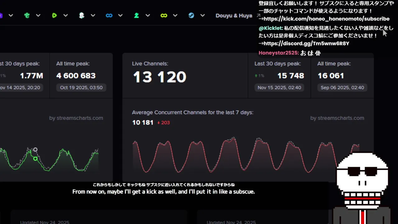398x224 pixels.
Task: Click the 'Sep 06 2025, 02:40' date badge
Action: tap(342, 88)
